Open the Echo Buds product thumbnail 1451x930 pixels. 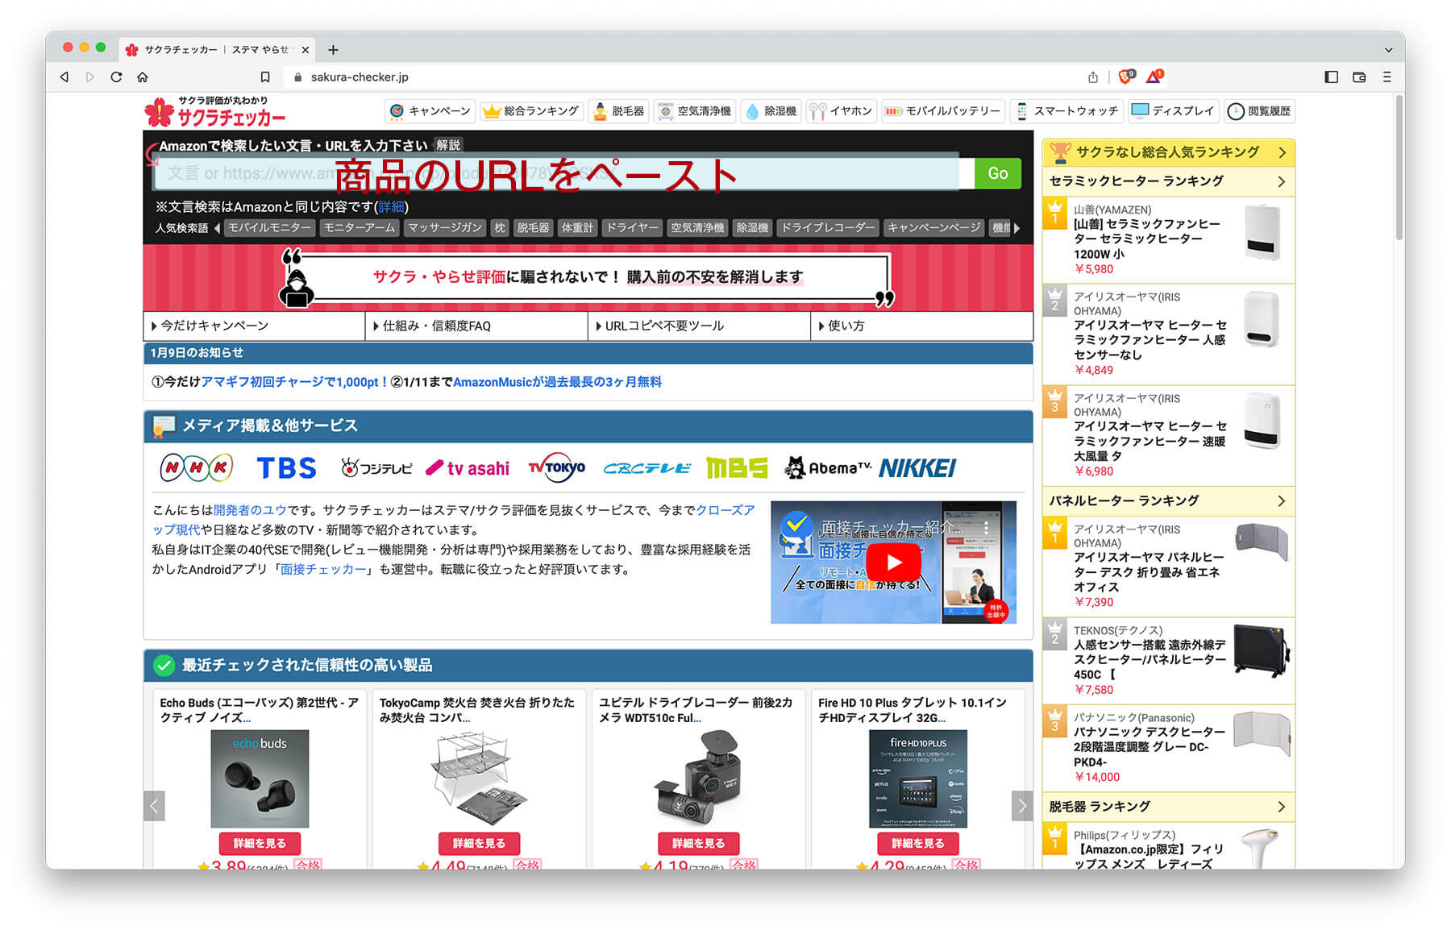260,778
